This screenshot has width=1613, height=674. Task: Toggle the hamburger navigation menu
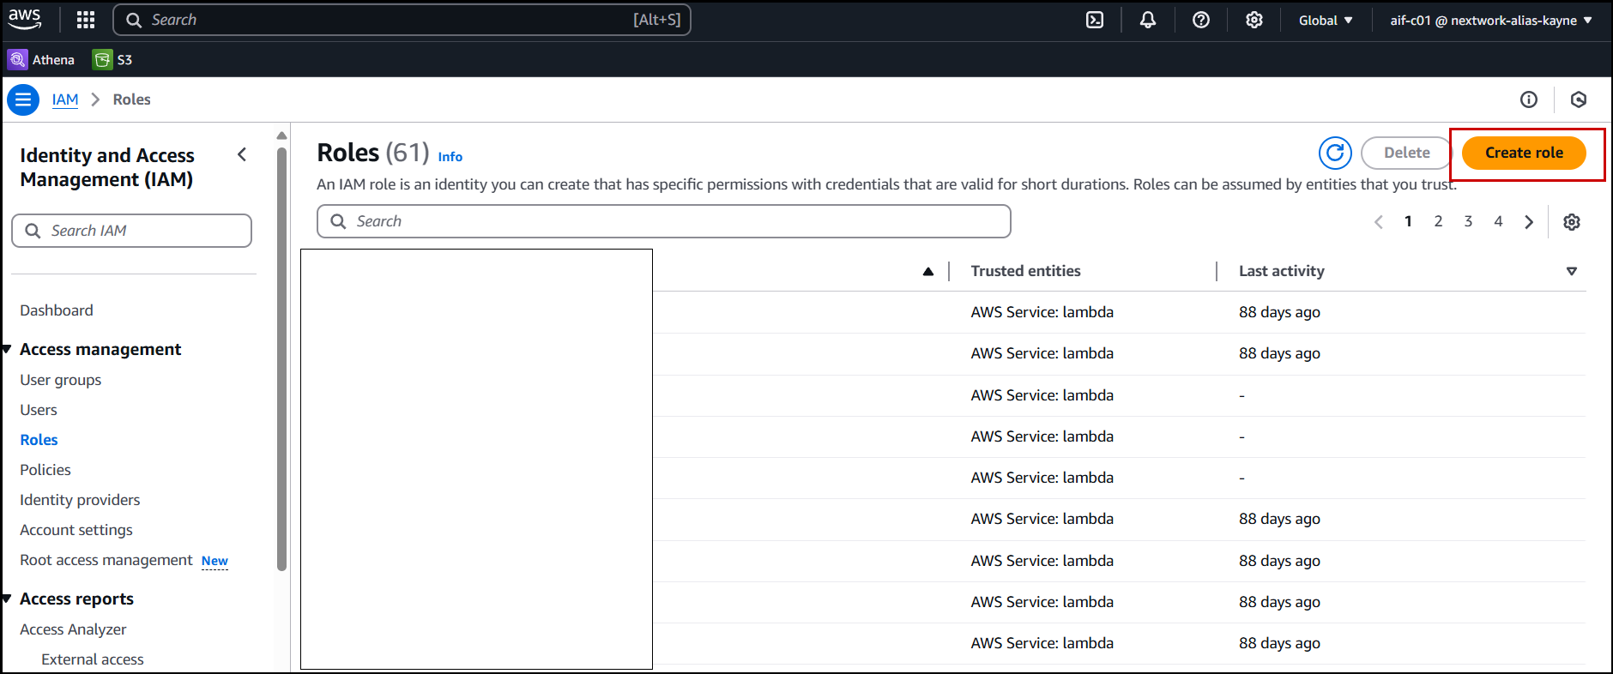point(23,99)
